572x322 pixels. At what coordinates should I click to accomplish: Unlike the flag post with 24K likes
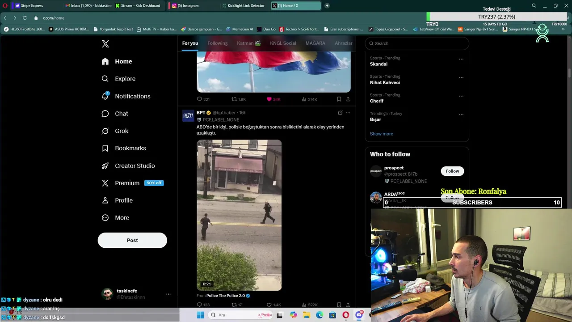coord(273,99)
